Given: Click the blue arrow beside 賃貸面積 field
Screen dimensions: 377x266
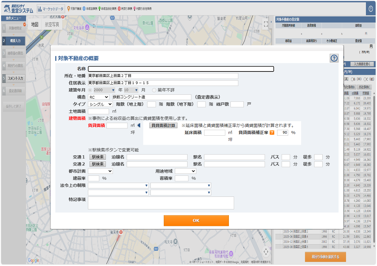Looking at the screenshot, I should 139,125.
